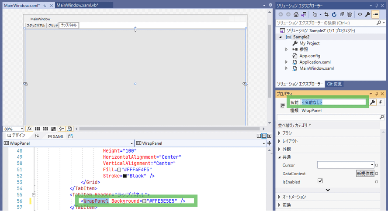Switch to the デザイン view tab
The height and width of the screenshot is (211, 388).
pos(16,136)
